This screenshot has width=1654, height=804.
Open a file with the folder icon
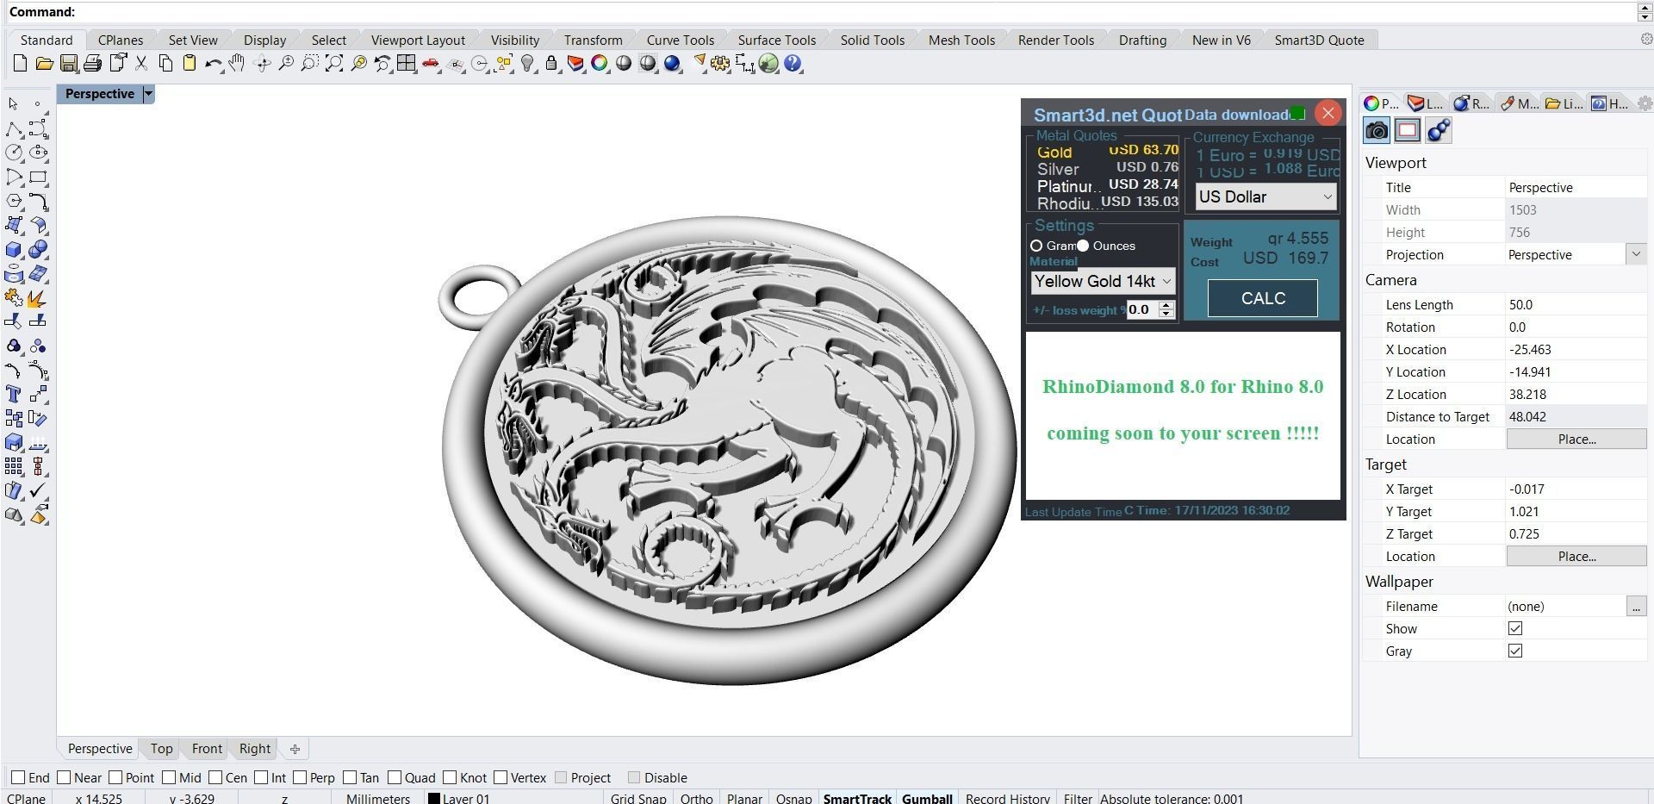(x=44, y=64)
